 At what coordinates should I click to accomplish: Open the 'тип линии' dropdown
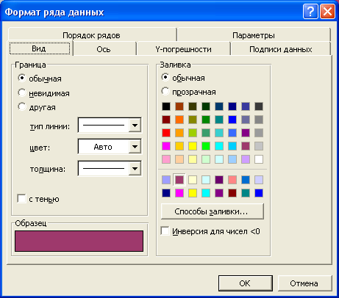pyautogui.click(x=135, y=126)
